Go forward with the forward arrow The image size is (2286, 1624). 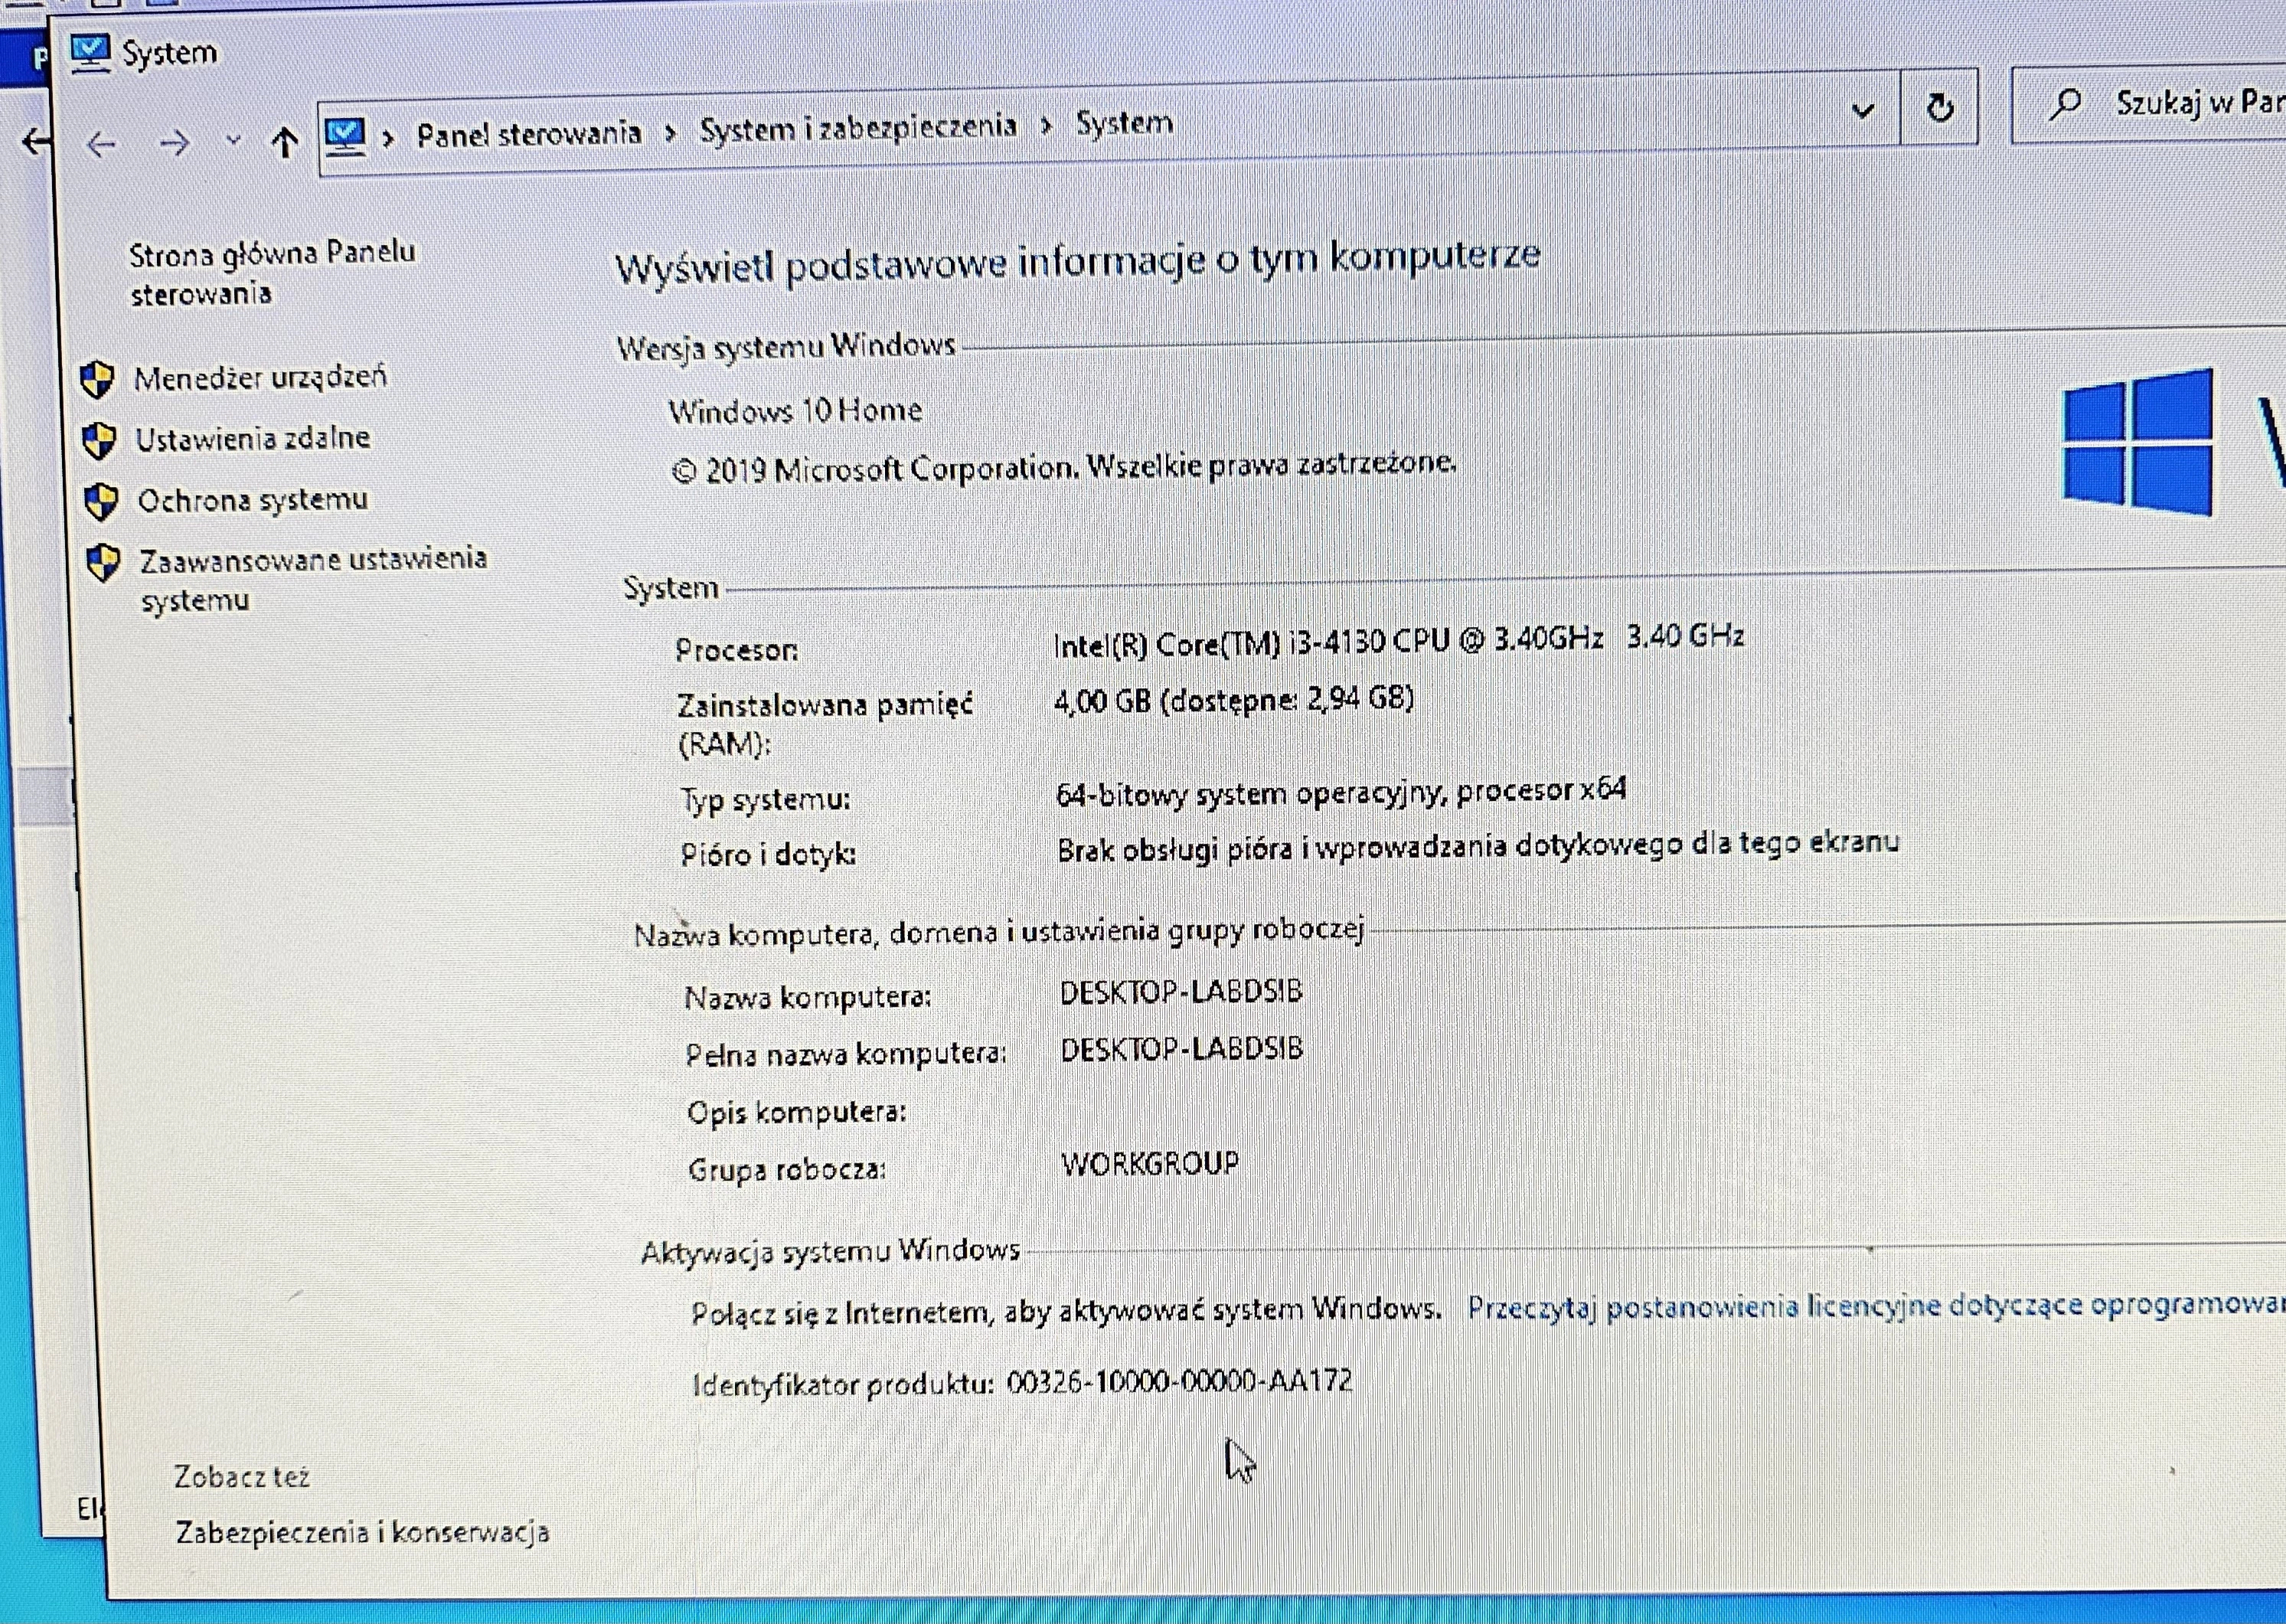click(x=175, y=145)
